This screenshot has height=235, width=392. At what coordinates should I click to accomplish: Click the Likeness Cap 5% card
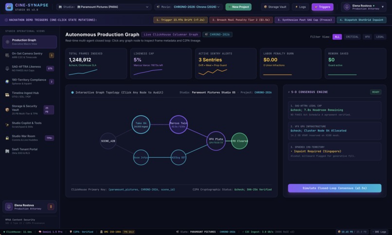point(161,64)
